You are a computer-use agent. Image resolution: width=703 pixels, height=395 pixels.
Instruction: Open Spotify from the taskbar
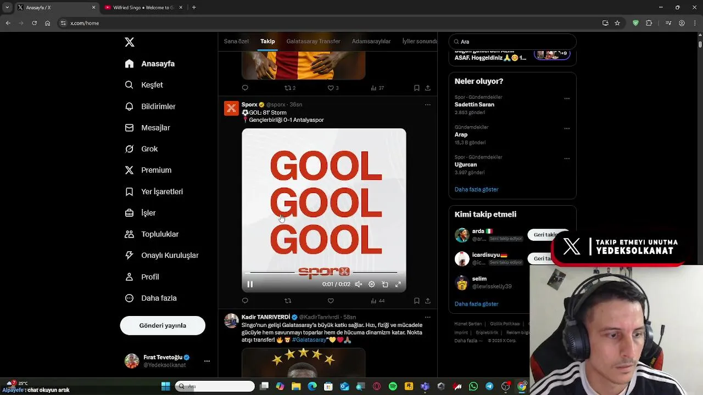[393, 386]
